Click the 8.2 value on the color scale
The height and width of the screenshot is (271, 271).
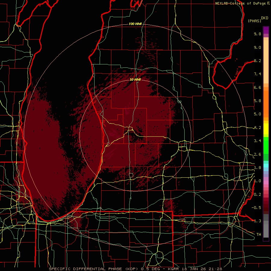point(257,61)
